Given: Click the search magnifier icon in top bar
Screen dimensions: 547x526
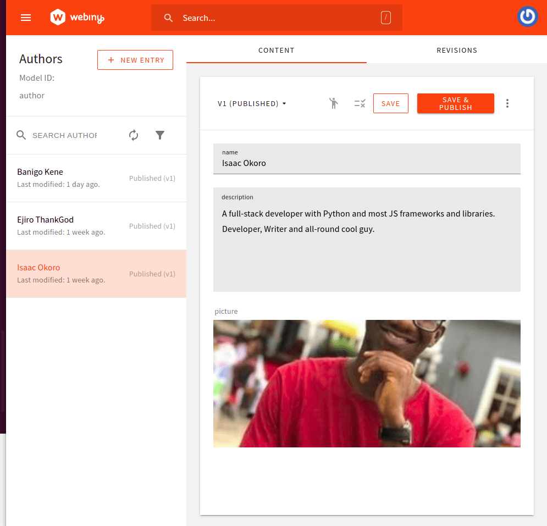Looking at the screenshot, I should (x=169, y=18).
